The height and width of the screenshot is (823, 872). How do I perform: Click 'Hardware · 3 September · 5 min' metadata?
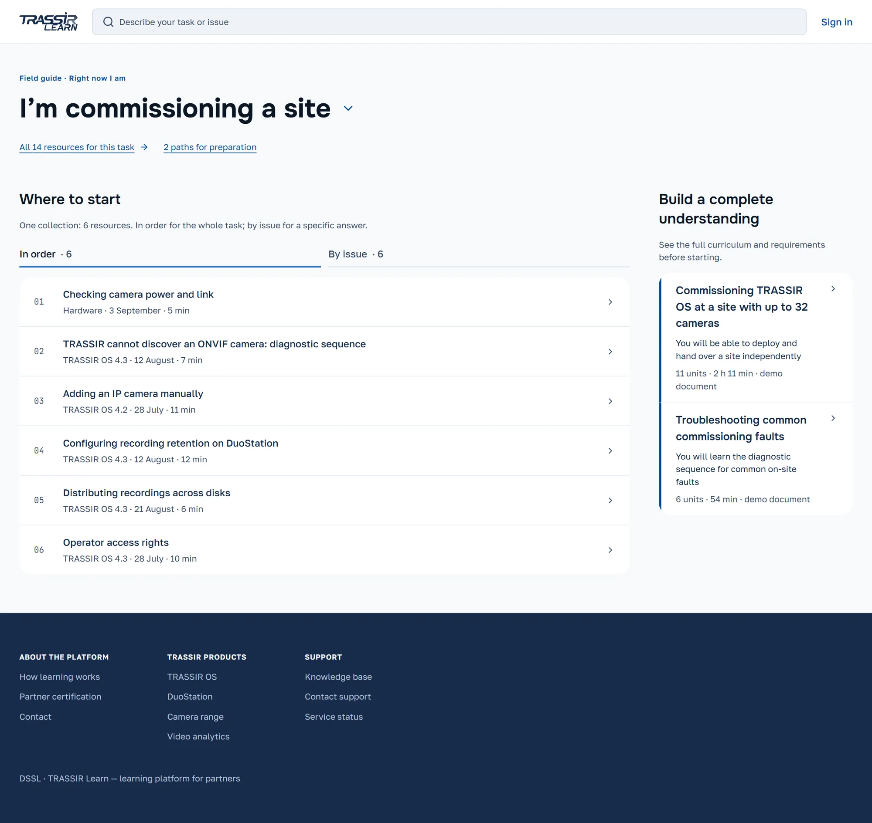click(x=126, y=311)
